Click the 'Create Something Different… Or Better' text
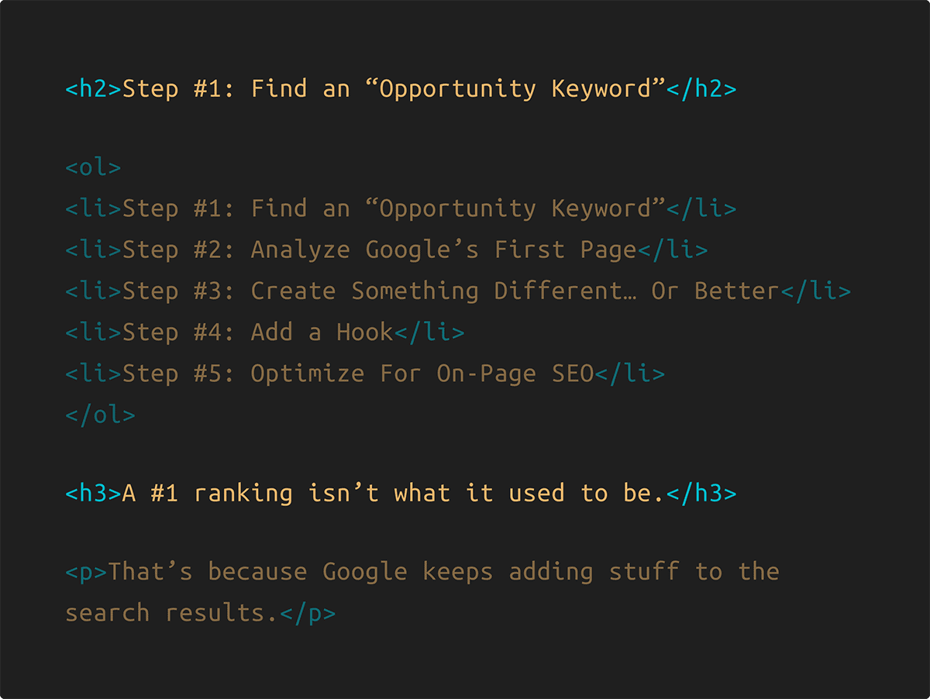Image resolution: width=930 pixels, height=699 pixels. click(x=515, y=291)
